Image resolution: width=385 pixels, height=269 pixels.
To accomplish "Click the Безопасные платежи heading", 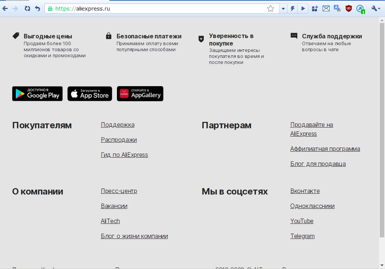I will coord(149,36).
